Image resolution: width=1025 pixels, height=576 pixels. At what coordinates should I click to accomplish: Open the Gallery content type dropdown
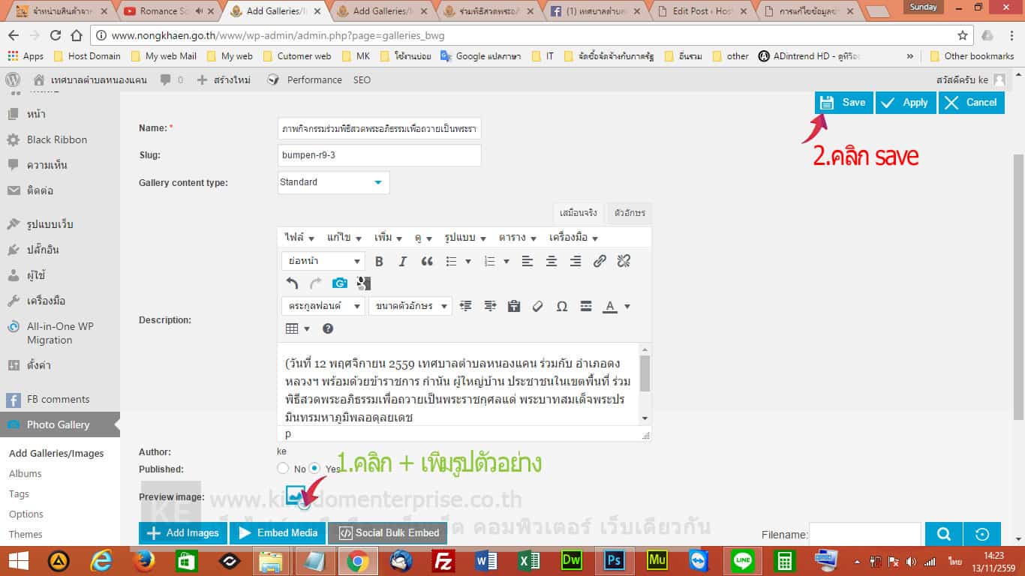333,182
